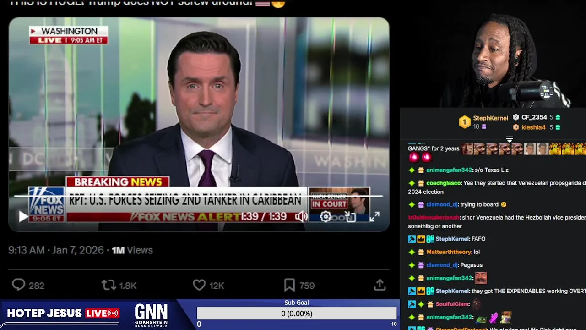
Task: Click the reply bubble icon with 282
Action: (x=18, y=285)
